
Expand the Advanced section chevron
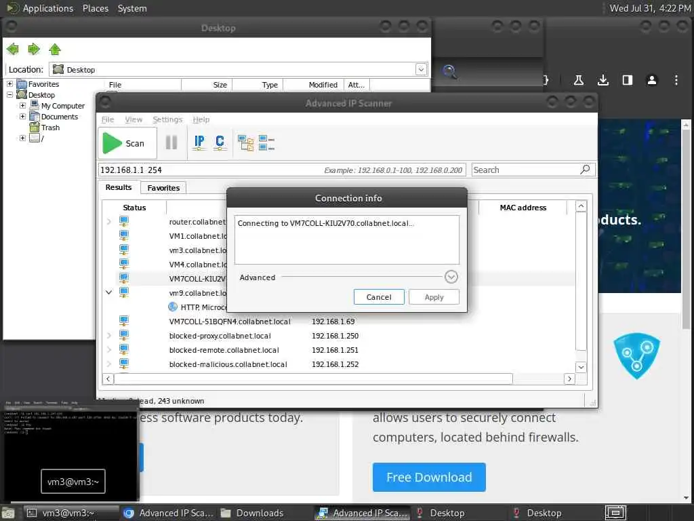tap(451, 277)
